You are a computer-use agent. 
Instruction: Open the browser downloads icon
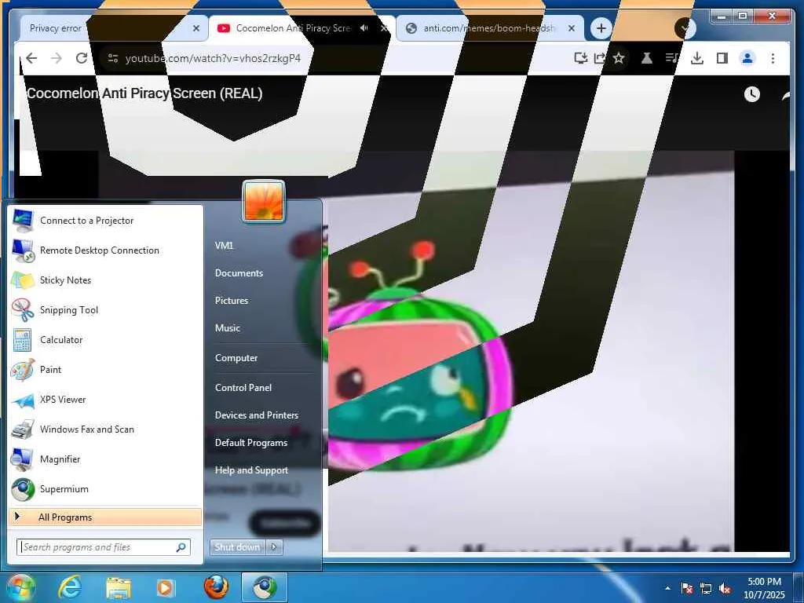(x=697, y=58)
